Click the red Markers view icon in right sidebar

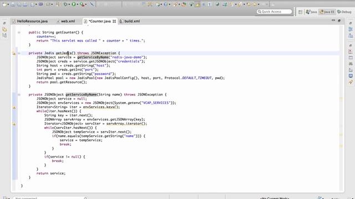(x=351, y=51)
